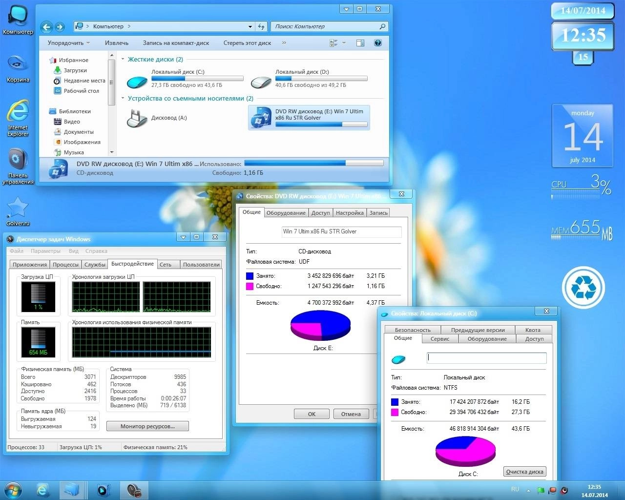625x500 pixels.
Task: Select the Дисковод (A:) floppy icon
Action: pyautogui.click(x=137, y=118)
